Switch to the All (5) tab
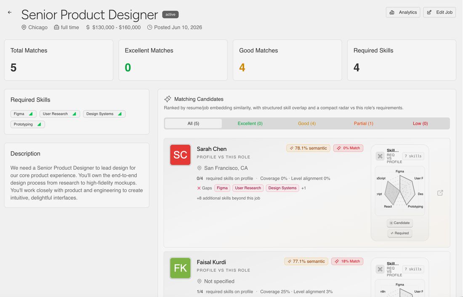Viewport: 463px width, 297px height. click(x=194, y=123)
